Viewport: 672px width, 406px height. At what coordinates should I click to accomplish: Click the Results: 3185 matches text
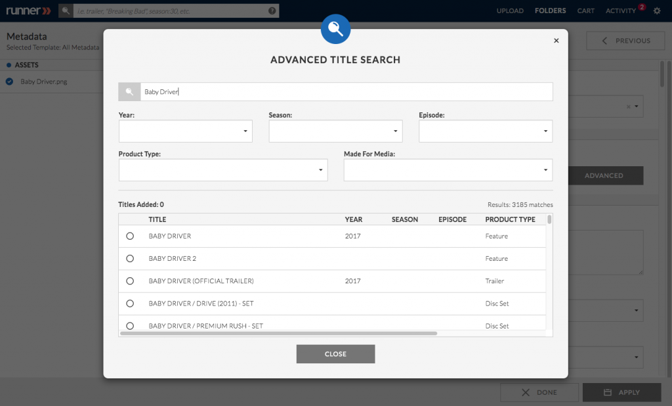pyautogui.click(x=520, y=205)
